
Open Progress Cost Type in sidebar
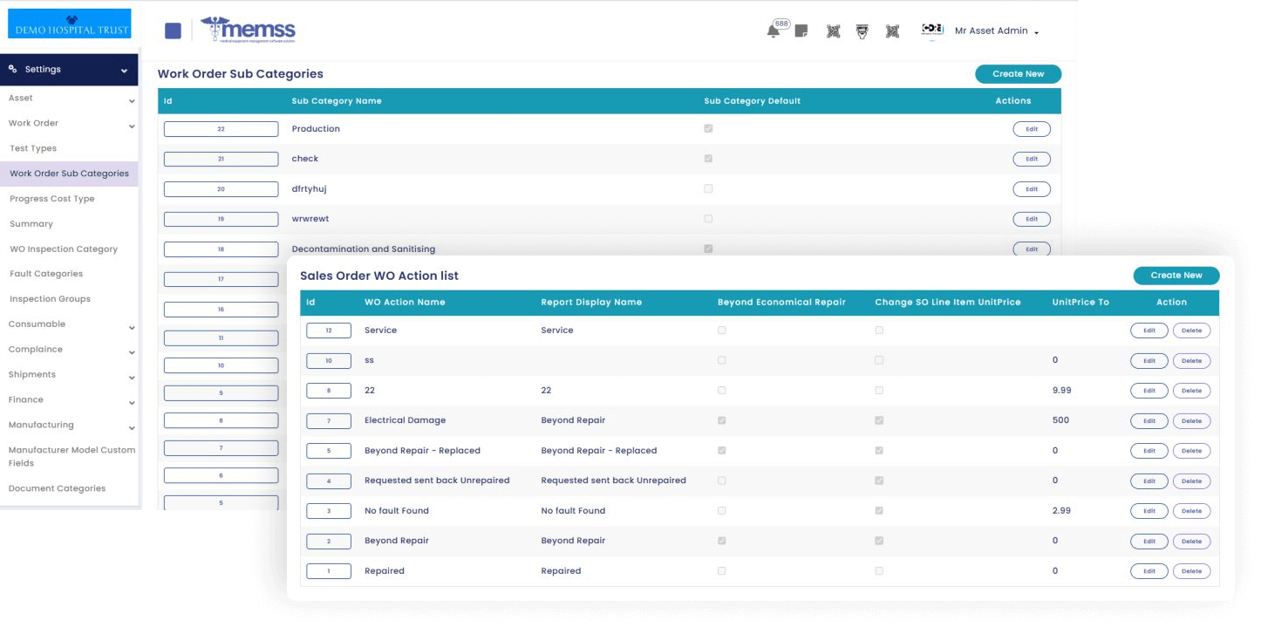51,199
